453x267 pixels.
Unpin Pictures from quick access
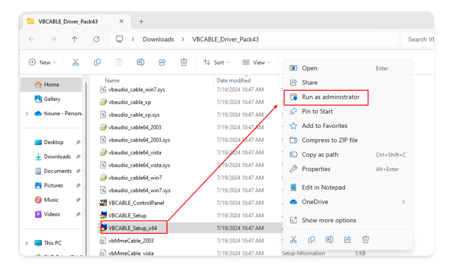[78, 185]
